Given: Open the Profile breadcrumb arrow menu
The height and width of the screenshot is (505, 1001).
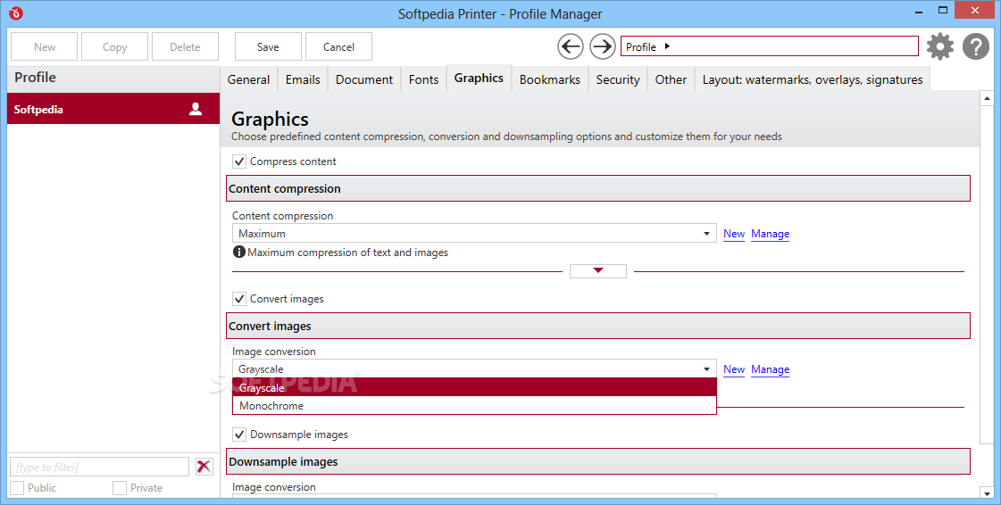Looking at the screenshot, I should [667, 46].
